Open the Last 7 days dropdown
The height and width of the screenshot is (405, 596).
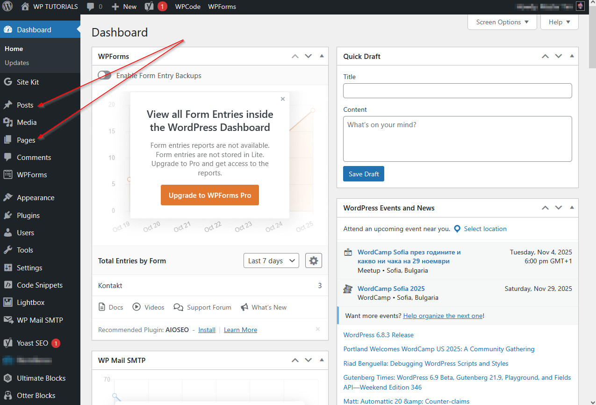pos(271,261)
